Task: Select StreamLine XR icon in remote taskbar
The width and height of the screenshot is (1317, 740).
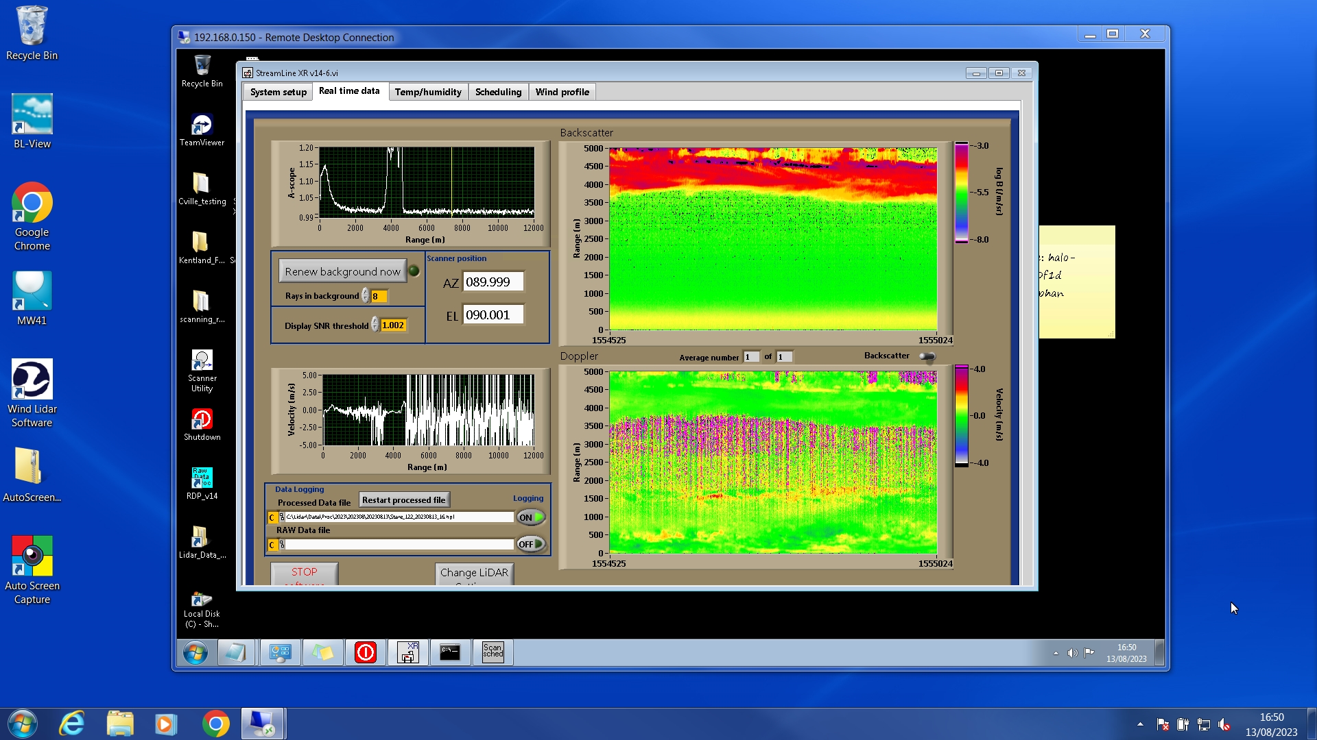Action: (408, 652)
